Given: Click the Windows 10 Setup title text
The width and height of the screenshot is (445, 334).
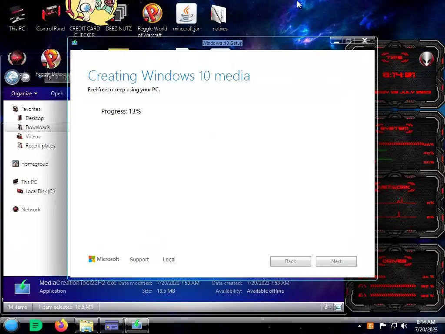Looking at the screenshot, I should (222, 43).
